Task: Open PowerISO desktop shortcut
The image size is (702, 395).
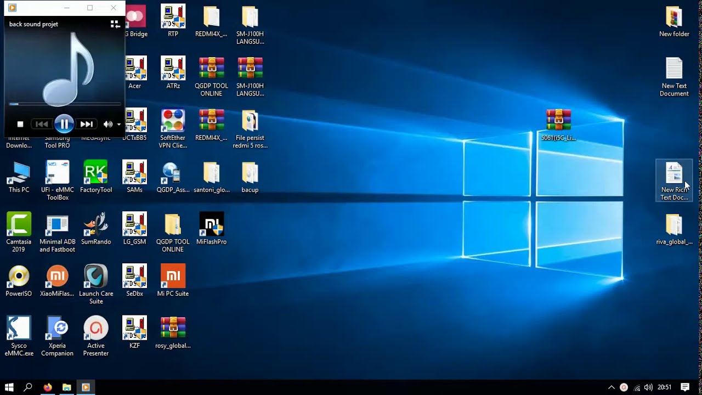Action: (19, 281)
